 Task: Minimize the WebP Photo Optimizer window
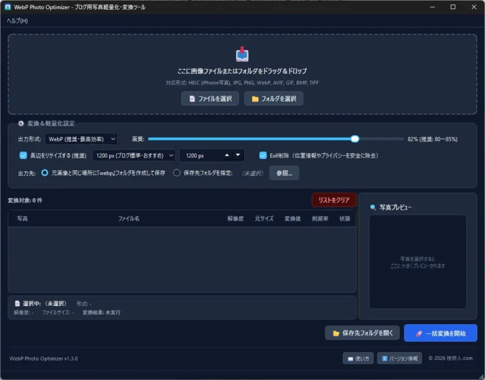[432, 7]
